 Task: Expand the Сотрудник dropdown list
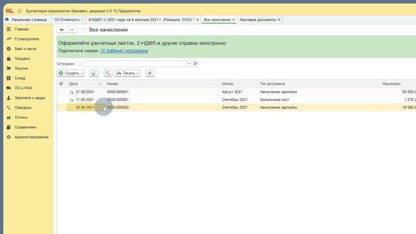pos(189,64)
